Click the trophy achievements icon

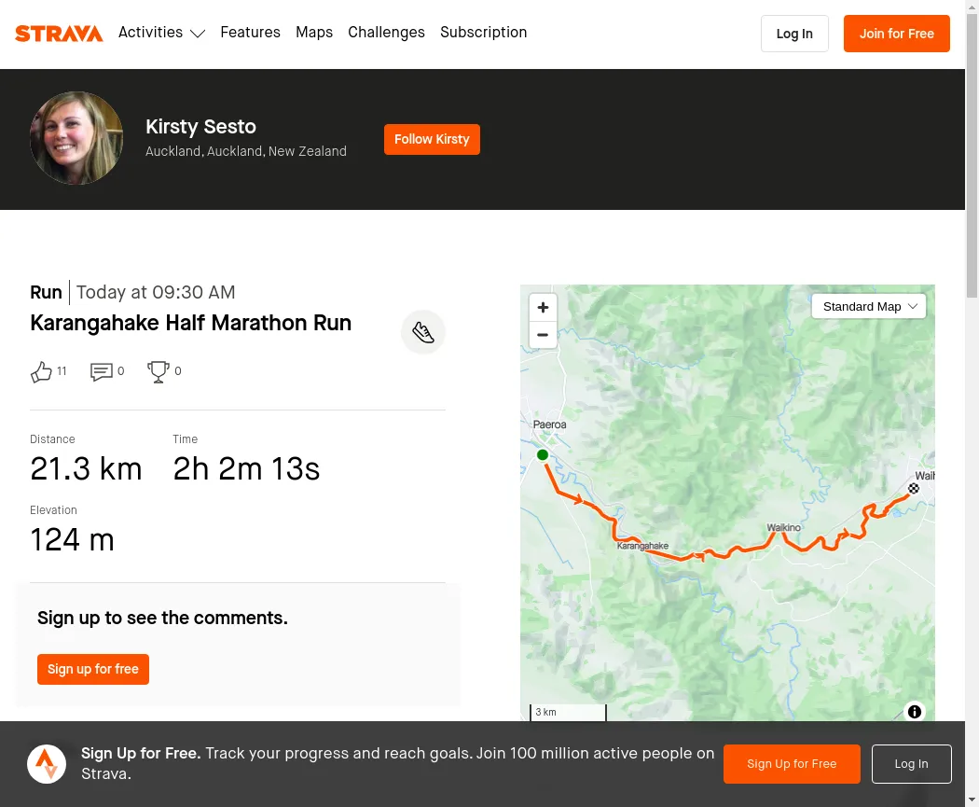coord(158,371)
